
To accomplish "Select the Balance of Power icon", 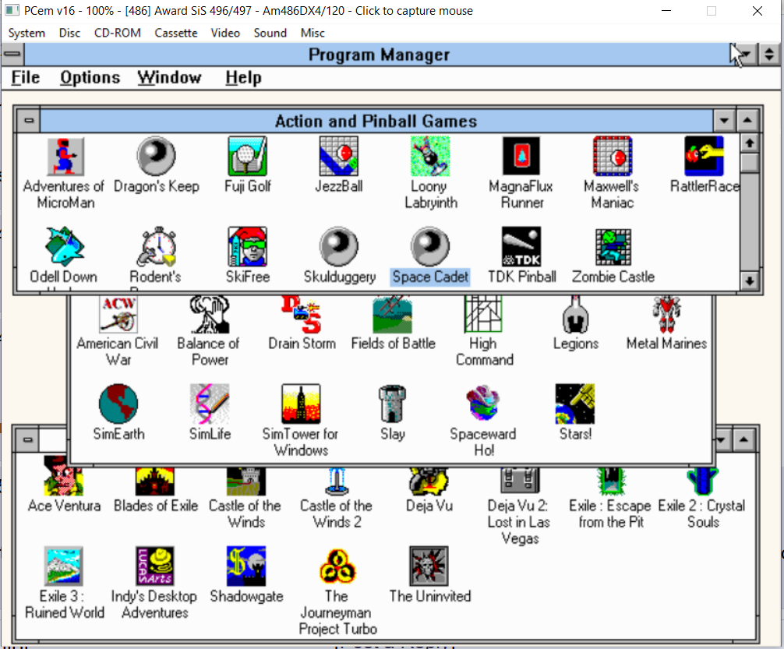I will tap(210, 315).
